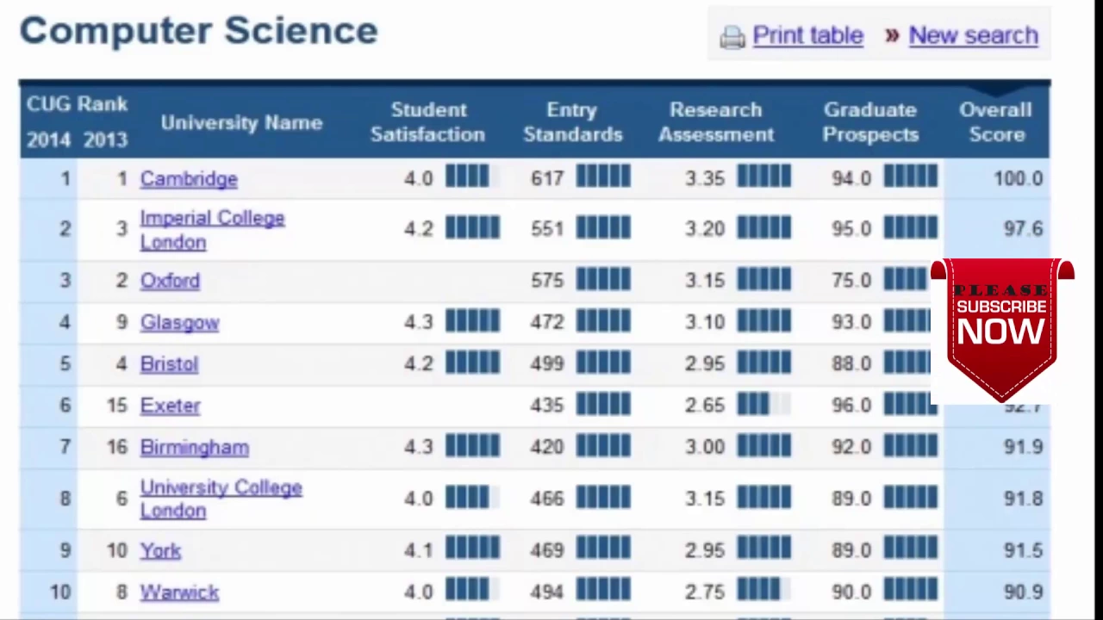Click York's student satisfaction value 4.1
The width and height of the screenshot is (1103, 620).
[x=418, y=549]
